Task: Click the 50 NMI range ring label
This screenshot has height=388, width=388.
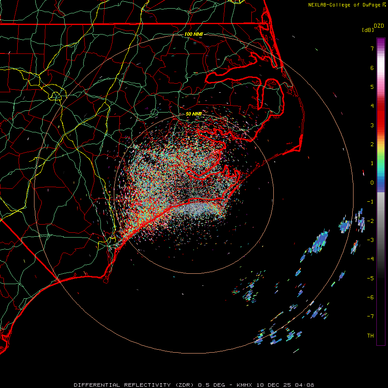Action: pyautogui.click(x=194, y=114)
